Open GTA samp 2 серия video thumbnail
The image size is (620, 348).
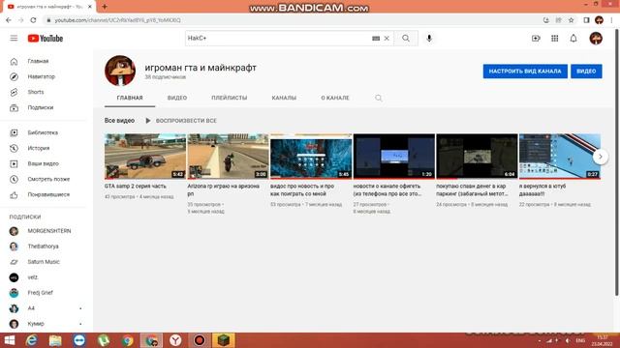click(x=145, y=157)
